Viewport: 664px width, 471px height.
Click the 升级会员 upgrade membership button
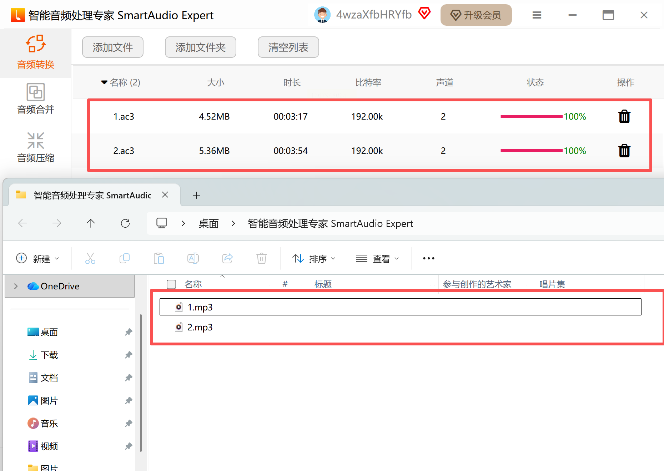click(476, 15)
